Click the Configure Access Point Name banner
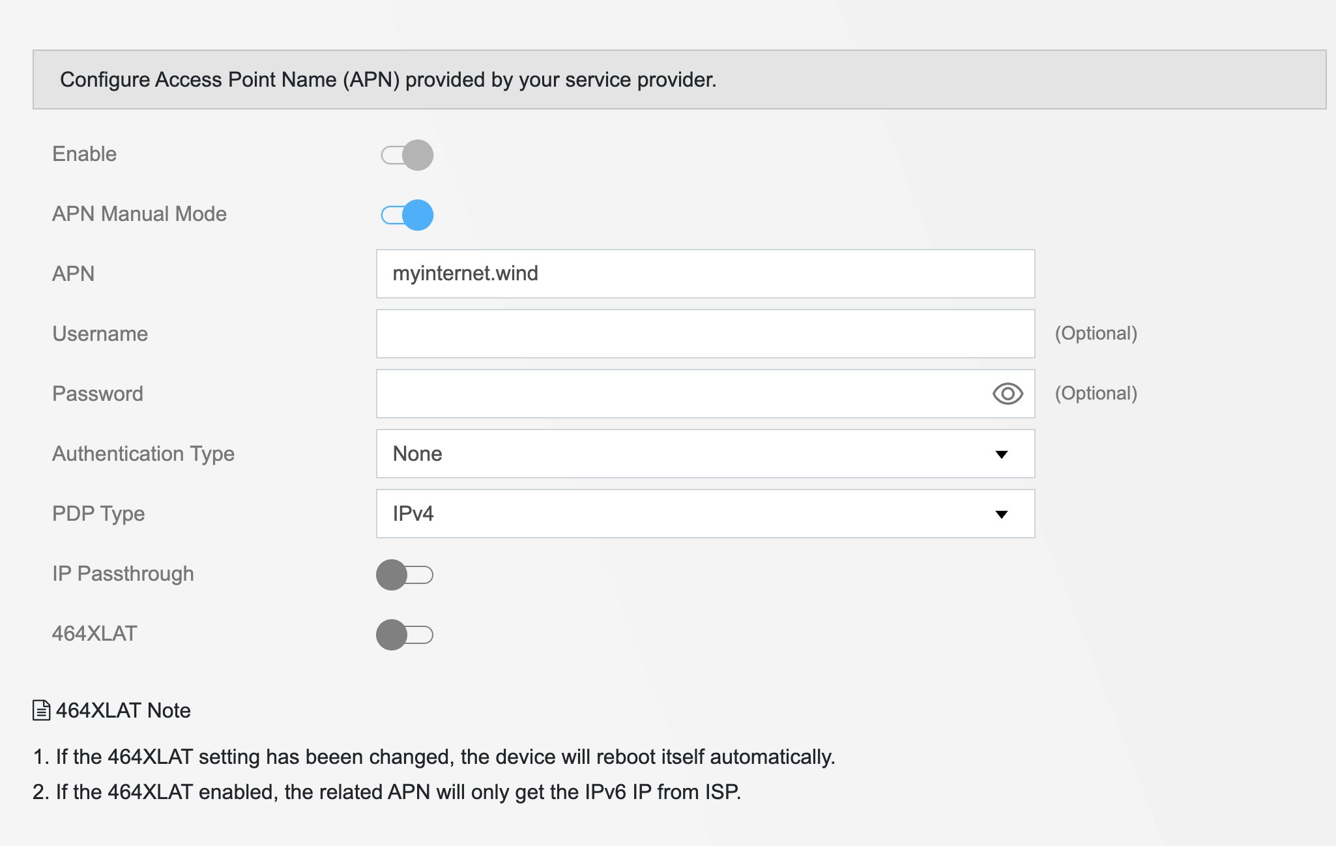Viewport: 1336px width, 846px height. coord(679,80)
